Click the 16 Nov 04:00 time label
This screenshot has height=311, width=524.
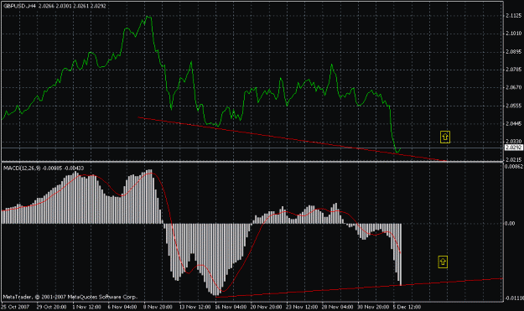[231, 307]
